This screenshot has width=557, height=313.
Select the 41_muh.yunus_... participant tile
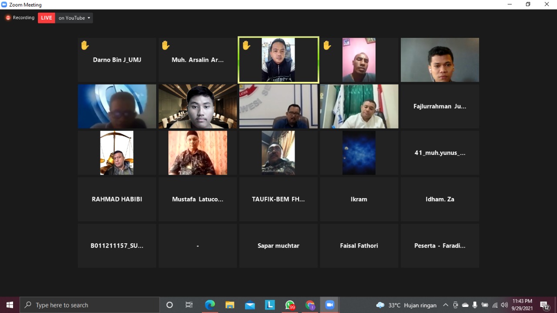pyautogui.click(x=440, y=153)
